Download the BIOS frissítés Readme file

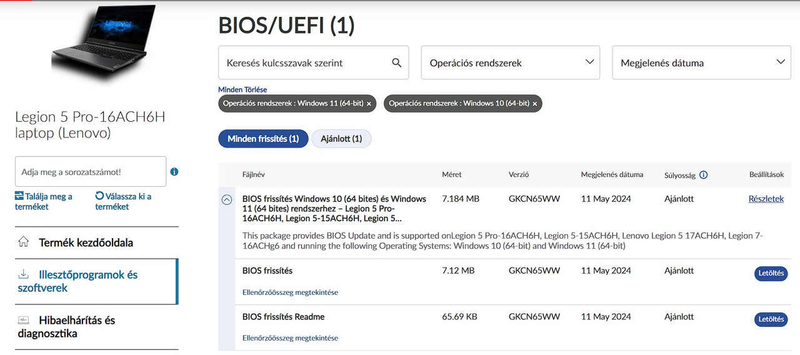(771, 319)
